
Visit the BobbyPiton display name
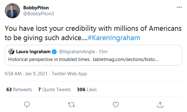point(36,8)
